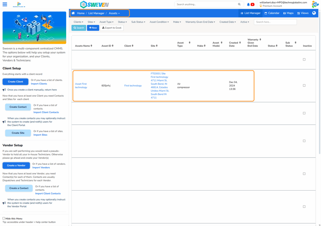
Task: Click the magnifier icon in global search
Action: (239, 4)
